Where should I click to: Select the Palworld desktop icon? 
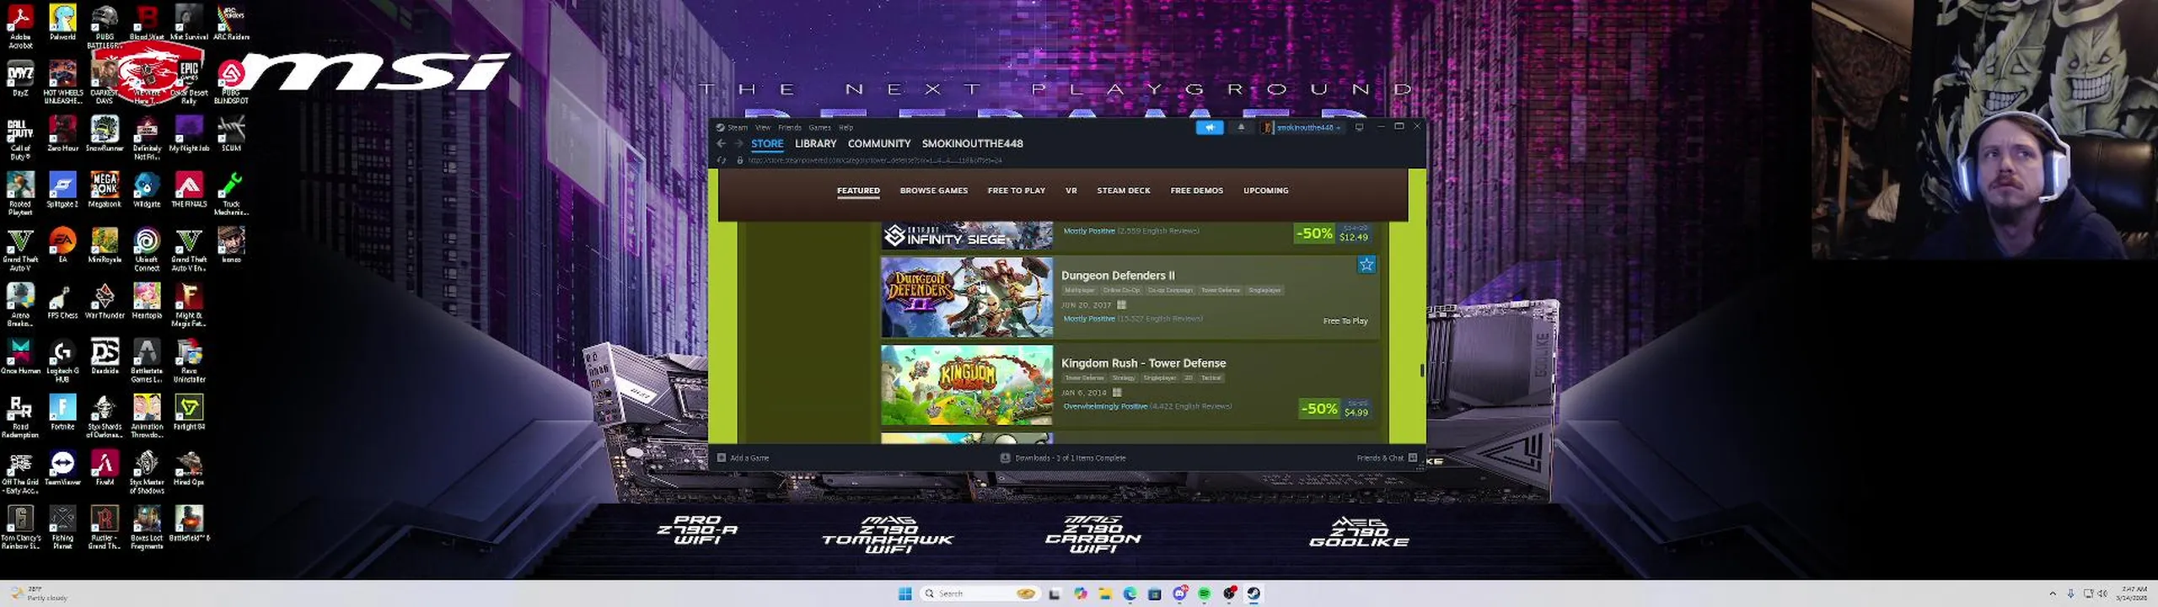pyautogui.click(x=62, y=22)
